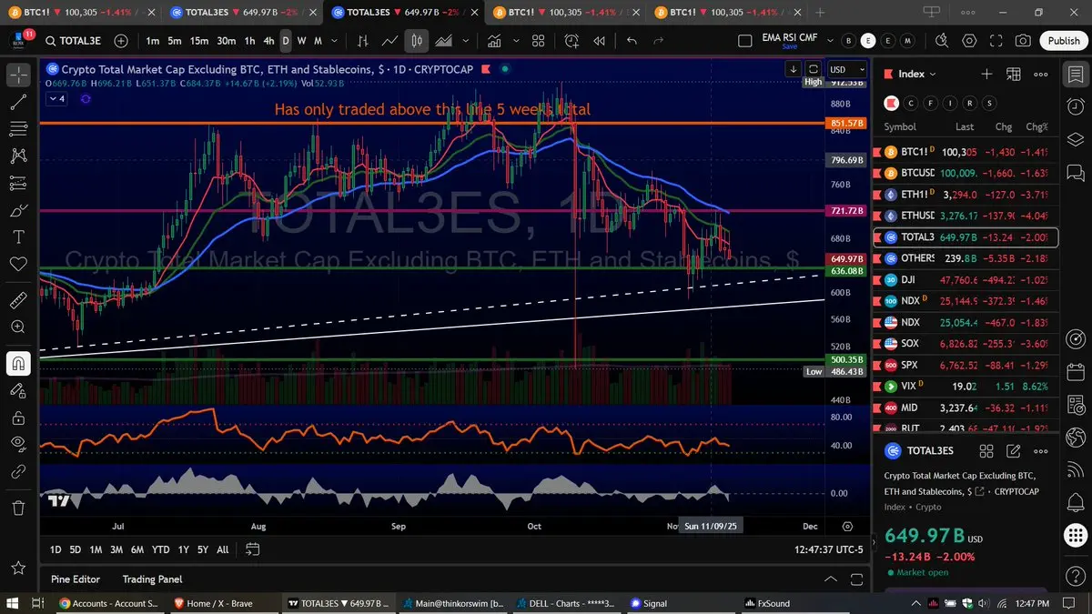Open the TOTAL3E symbol search
Viewport: 1092px width, 614px height.
tap(76, 41)
